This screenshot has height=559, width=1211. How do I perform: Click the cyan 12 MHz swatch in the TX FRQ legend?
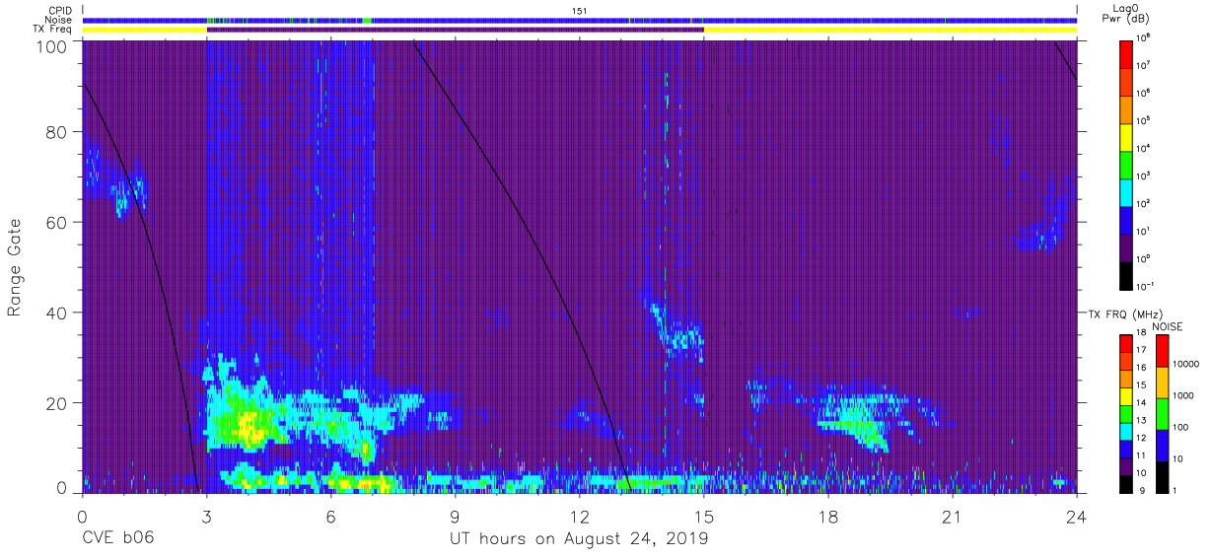1125,431
